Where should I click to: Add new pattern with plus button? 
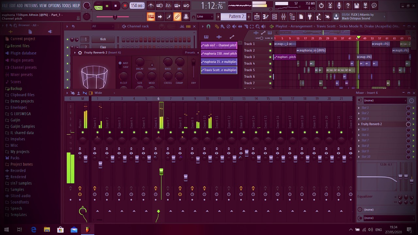pyautogui.click(x=249, y=16)
